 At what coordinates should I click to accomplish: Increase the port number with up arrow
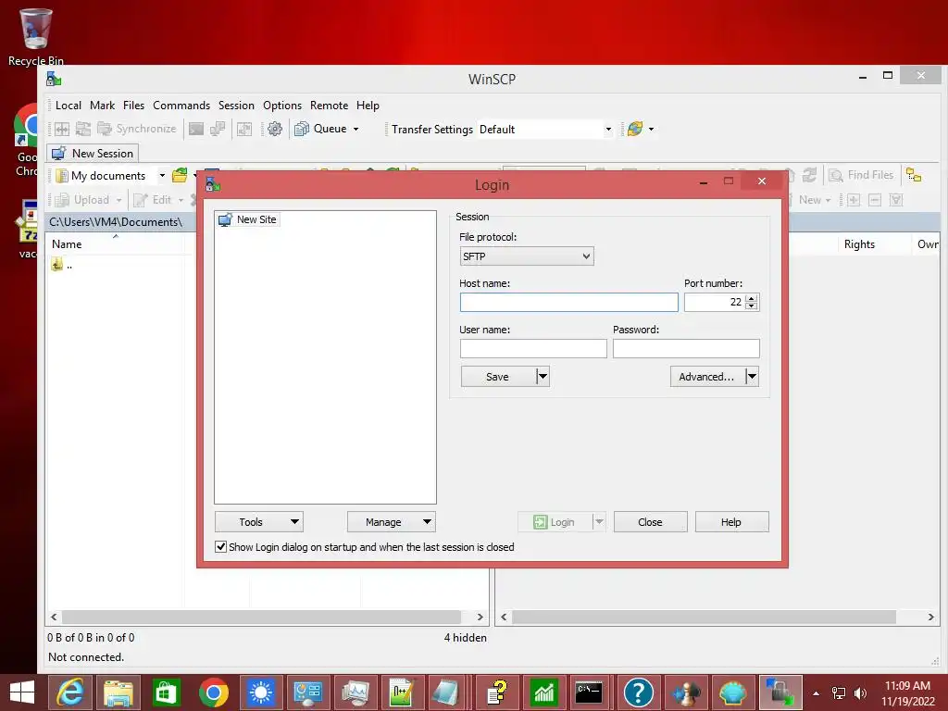click(x=752, y=298)
